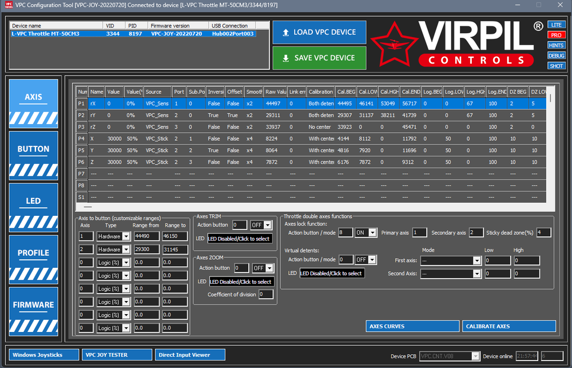Select axis row P1
The height and width of the screenshot is (368, 572).
point(311,104)
